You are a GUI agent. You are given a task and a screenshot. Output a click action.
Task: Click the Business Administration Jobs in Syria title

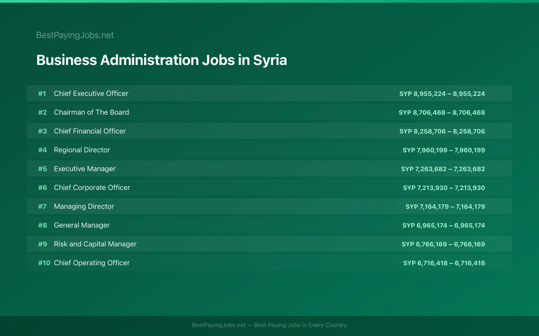coord(162,60)
